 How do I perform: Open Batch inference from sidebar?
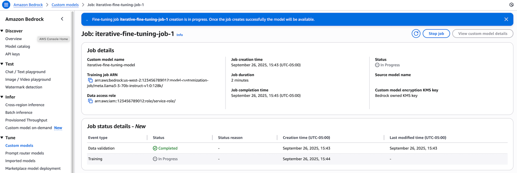[x=19, y=112]
